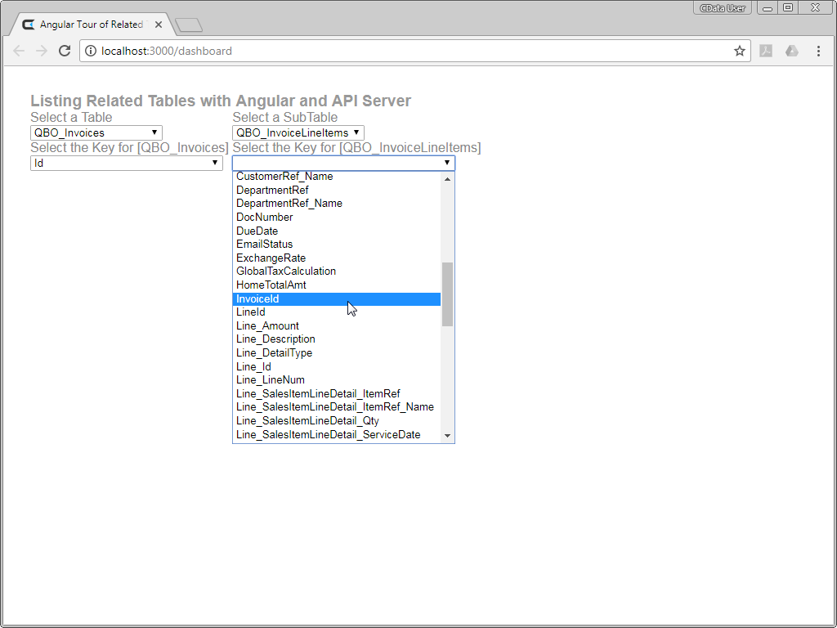Screen dimensions: 837x628
Task: Select InvoiceId from the key list
Action: pyautogui.click(x=257, y=299)
